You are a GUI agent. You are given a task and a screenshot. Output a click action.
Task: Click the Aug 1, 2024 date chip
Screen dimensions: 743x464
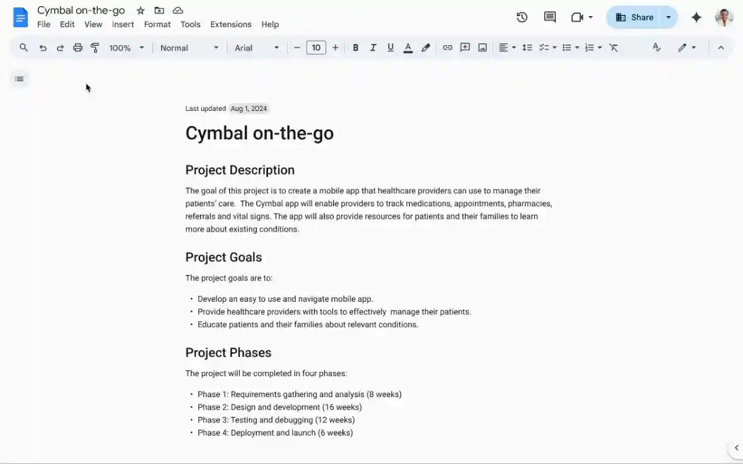point(249,108)
